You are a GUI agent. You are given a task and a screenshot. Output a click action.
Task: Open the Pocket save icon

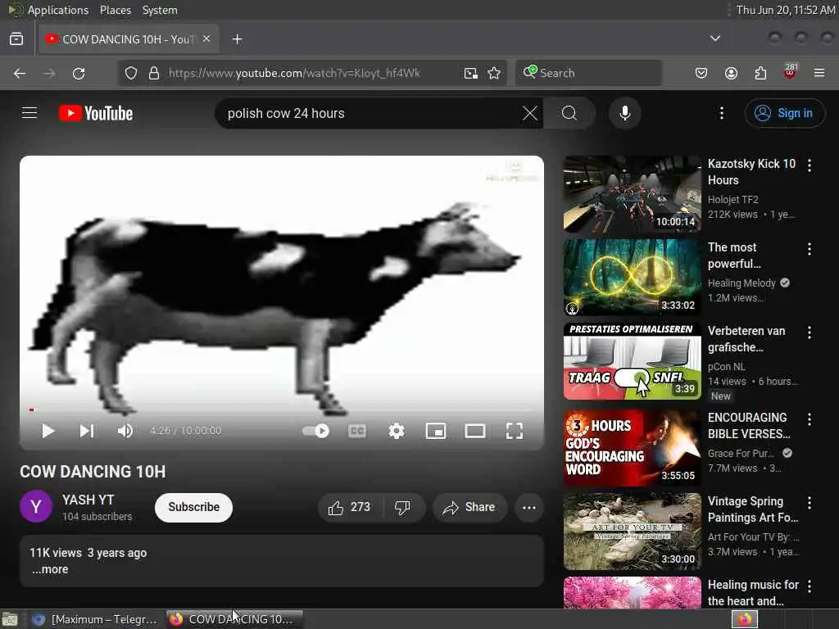701,73
